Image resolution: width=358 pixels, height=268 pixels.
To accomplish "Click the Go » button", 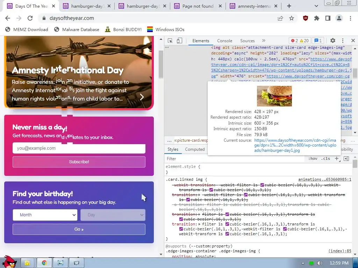I will click(79, 229).
